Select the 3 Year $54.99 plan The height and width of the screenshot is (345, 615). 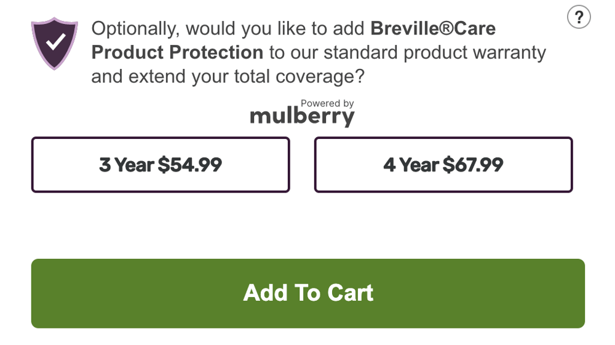(x=161, y=165)
